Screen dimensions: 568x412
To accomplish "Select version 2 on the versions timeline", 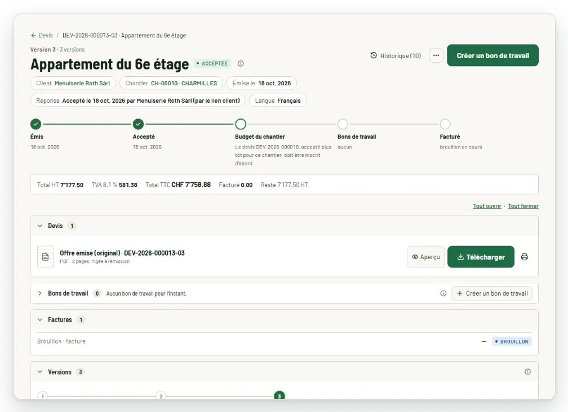I will [161, 396].
